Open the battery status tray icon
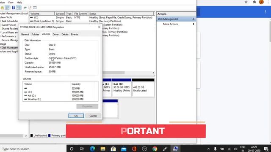The width and height of the screenshot is (271, 152). 222,149
